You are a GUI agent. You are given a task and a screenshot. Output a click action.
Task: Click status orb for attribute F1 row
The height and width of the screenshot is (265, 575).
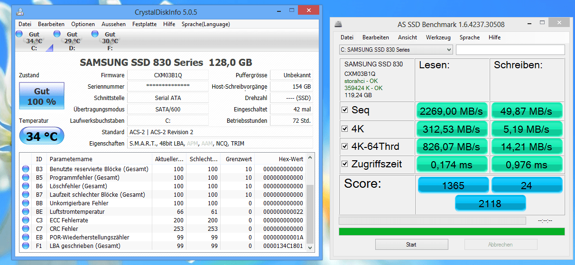point(26,246)
